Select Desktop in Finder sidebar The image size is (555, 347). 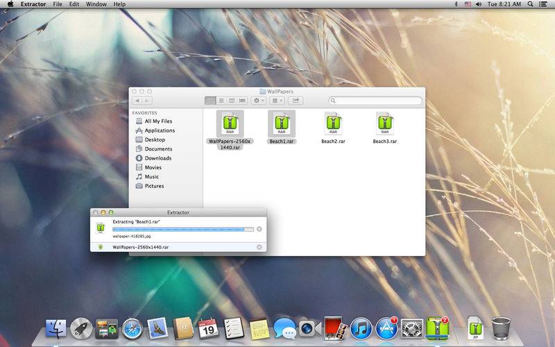coord(151,139)
